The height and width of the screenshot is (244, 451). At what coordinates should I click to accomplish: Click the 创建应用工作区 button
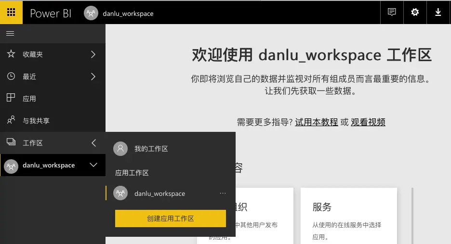170,218
